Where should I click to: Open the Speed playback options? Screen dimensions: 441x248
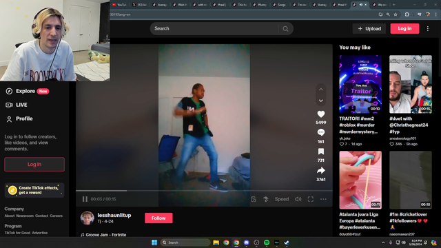[x=282, y=199]
